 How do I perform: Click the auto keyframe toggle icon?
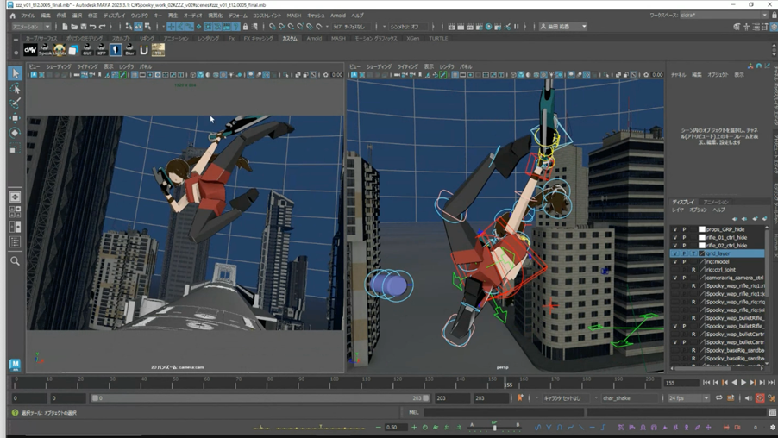point(760,398)
